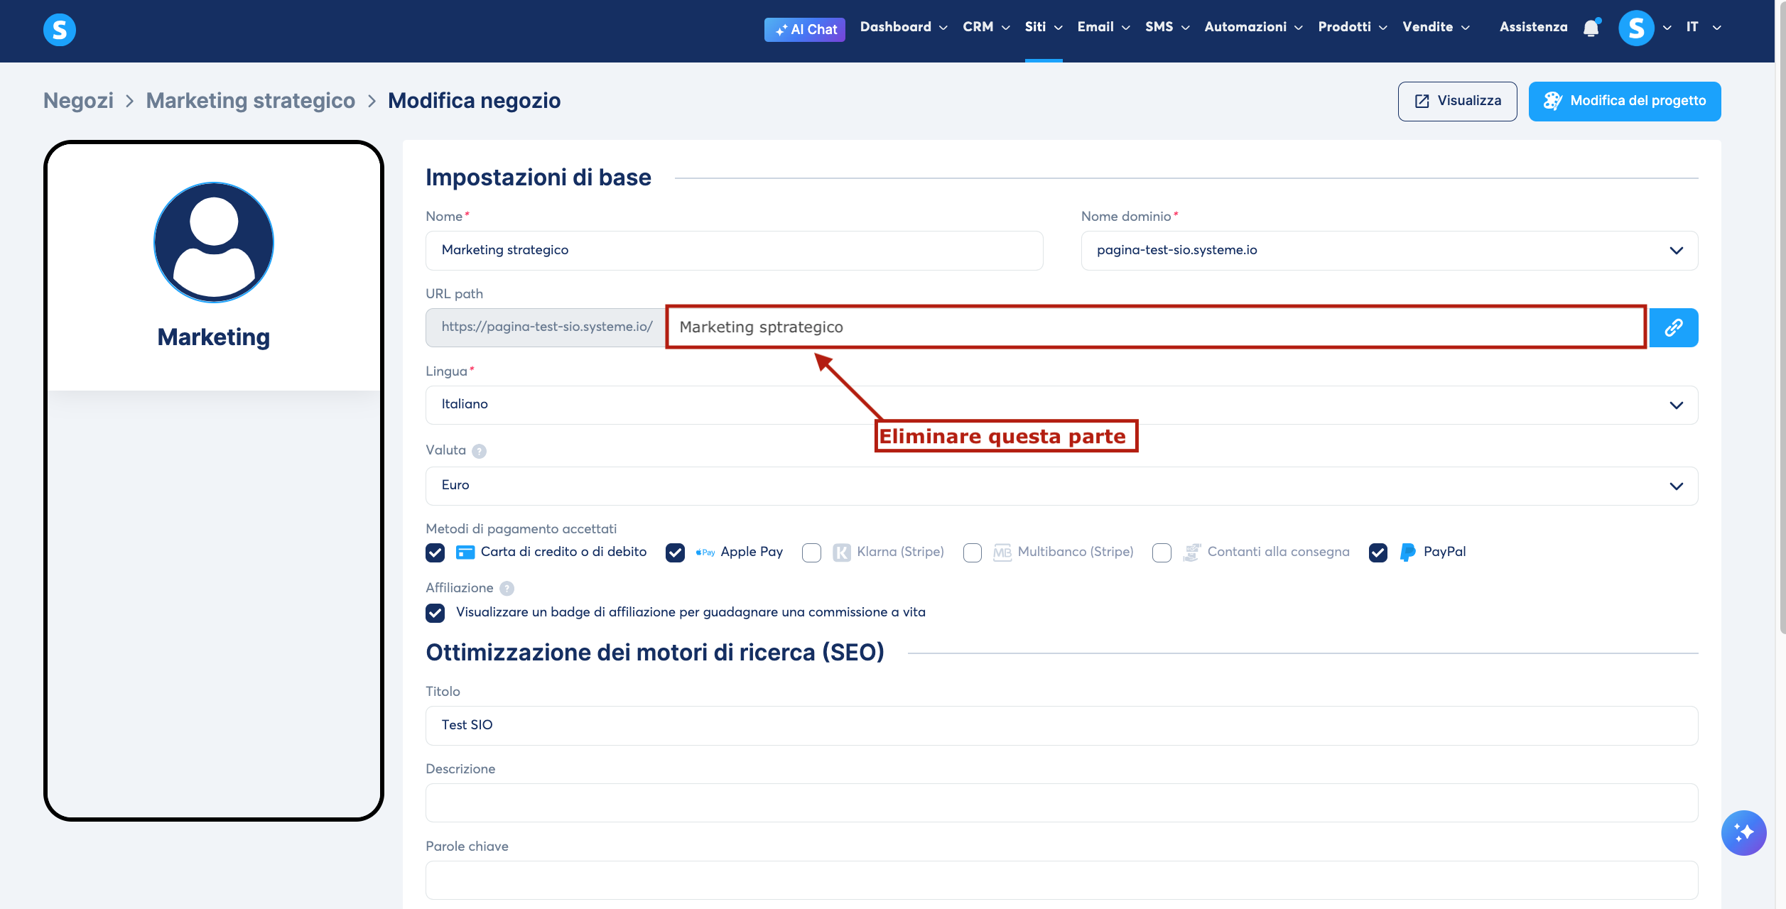Click the store avatar placeholder image

tap(214, 242)
